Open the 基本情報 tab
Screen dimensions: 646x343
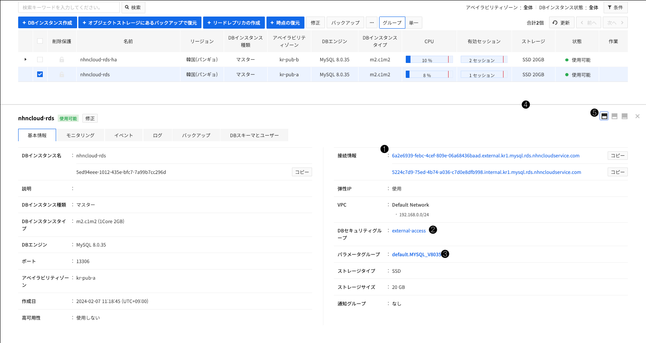pyautogui.click(x=37, y=135)
